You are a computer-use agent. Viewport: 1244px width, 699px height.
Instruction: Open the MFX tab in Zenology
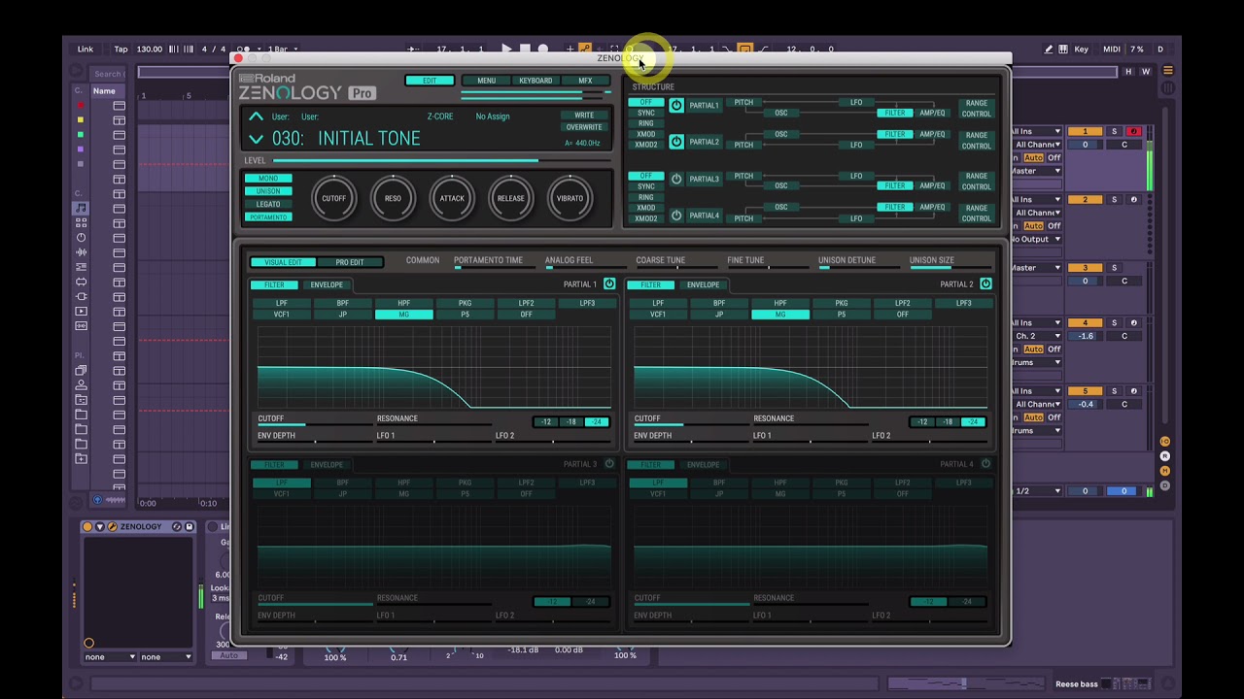[x=585, y=81]
